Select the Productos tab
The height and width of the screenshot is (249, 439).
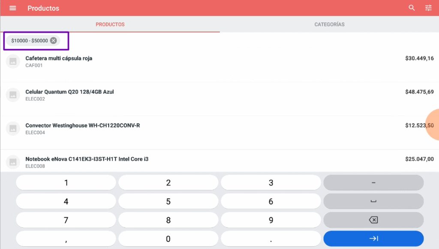pos(110,24)
